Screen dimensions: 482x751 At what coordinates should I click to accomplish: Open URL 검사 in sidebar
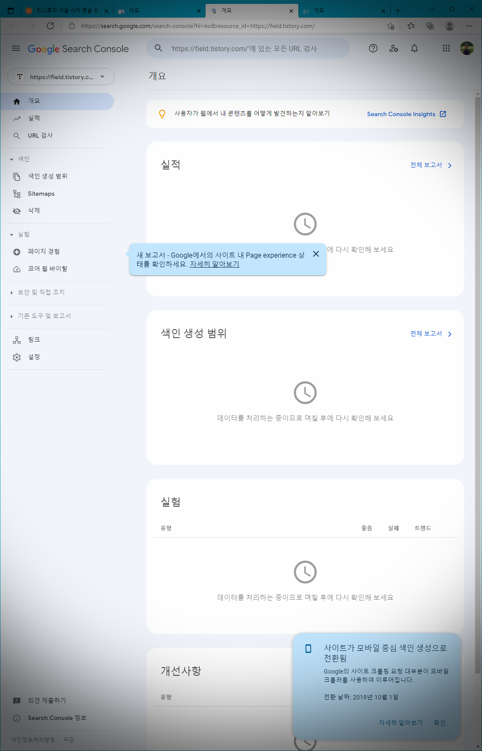point(57,135)
